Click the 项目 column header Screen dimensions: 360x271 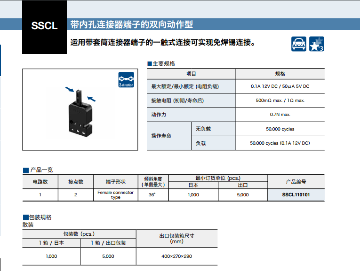coord(191,74)
